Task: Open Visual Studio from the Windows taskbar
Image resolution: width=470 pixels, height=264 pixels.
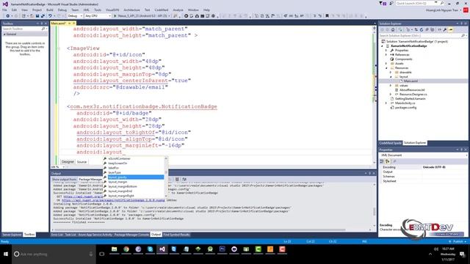Action: (x=162, y=249)
